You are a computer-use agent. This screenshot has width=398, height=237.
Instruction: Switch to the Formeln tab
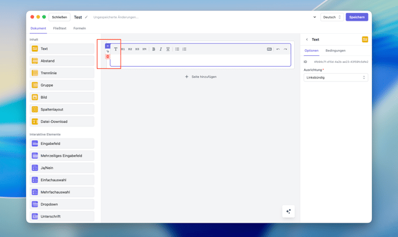coord(80,29)
